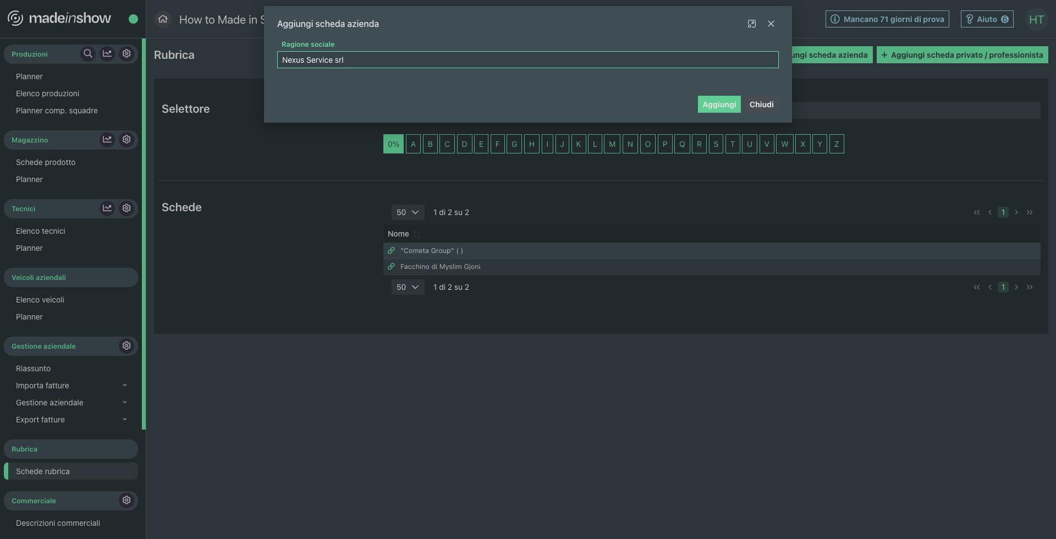This screenshot has height=539, width=1056.
Task: Open link icon for Cometa Group row
Action: [391, 251]
